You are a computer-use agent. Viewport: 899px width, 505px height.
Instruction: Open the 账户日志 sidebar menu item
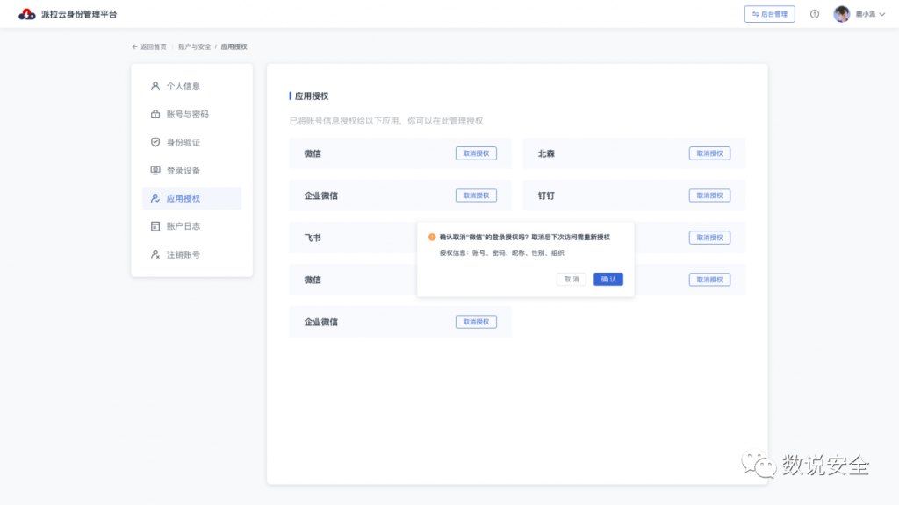192,226
